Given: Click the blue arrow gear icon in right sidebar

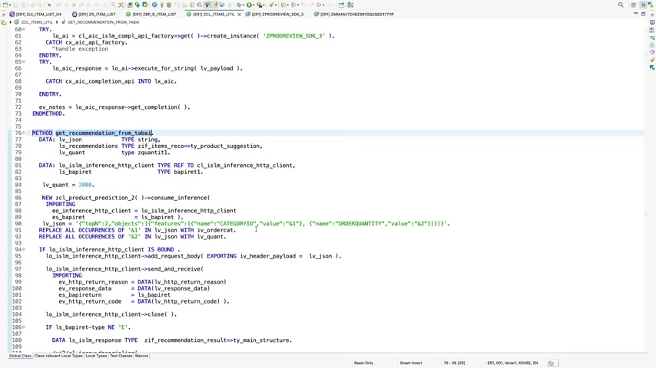Looking at the screenshot, I should coord(652,67).
